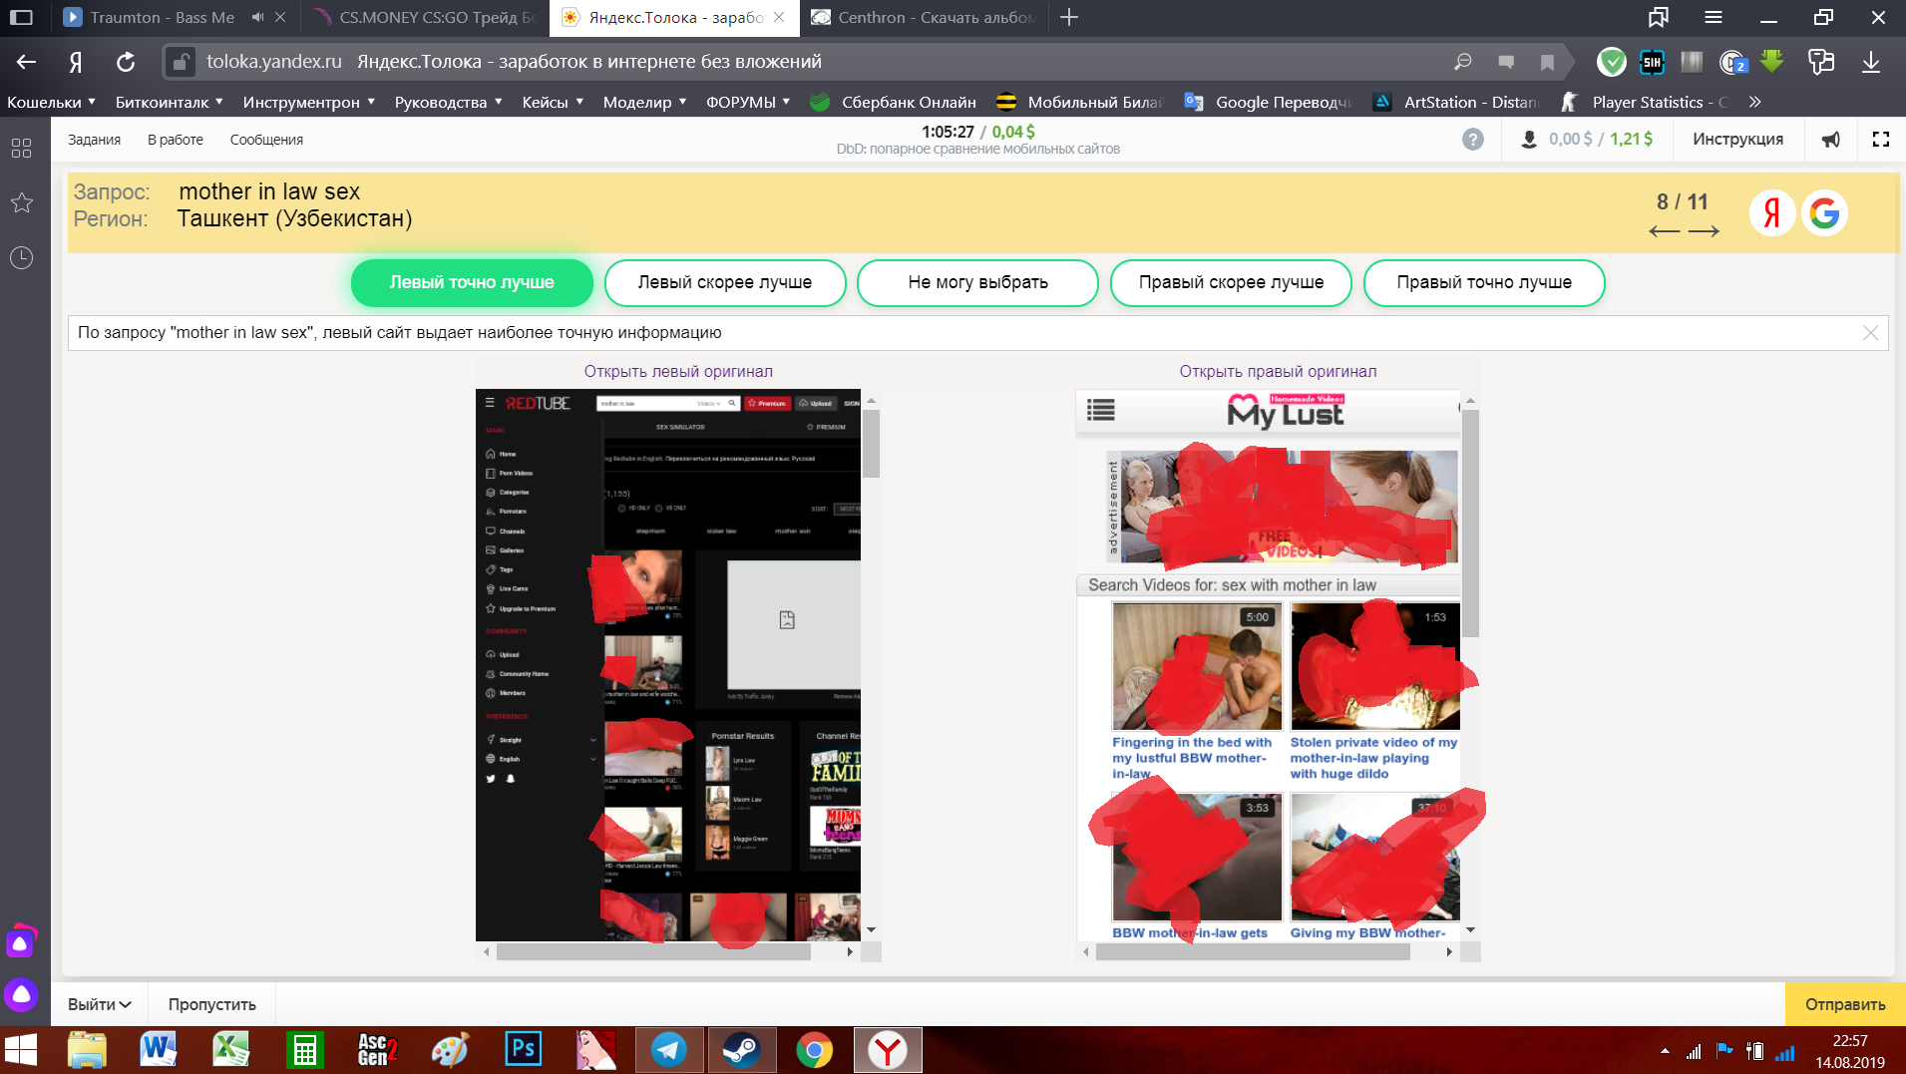1906x1074 pixels.
Task: Open a new browser tab
Action: pos(1069,17)
